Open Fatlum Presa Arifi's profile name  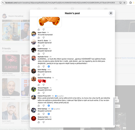tap(44, 96)
